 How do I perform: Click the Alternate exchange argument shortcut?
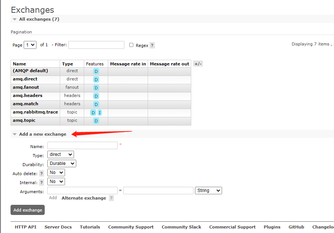point(84,198)
